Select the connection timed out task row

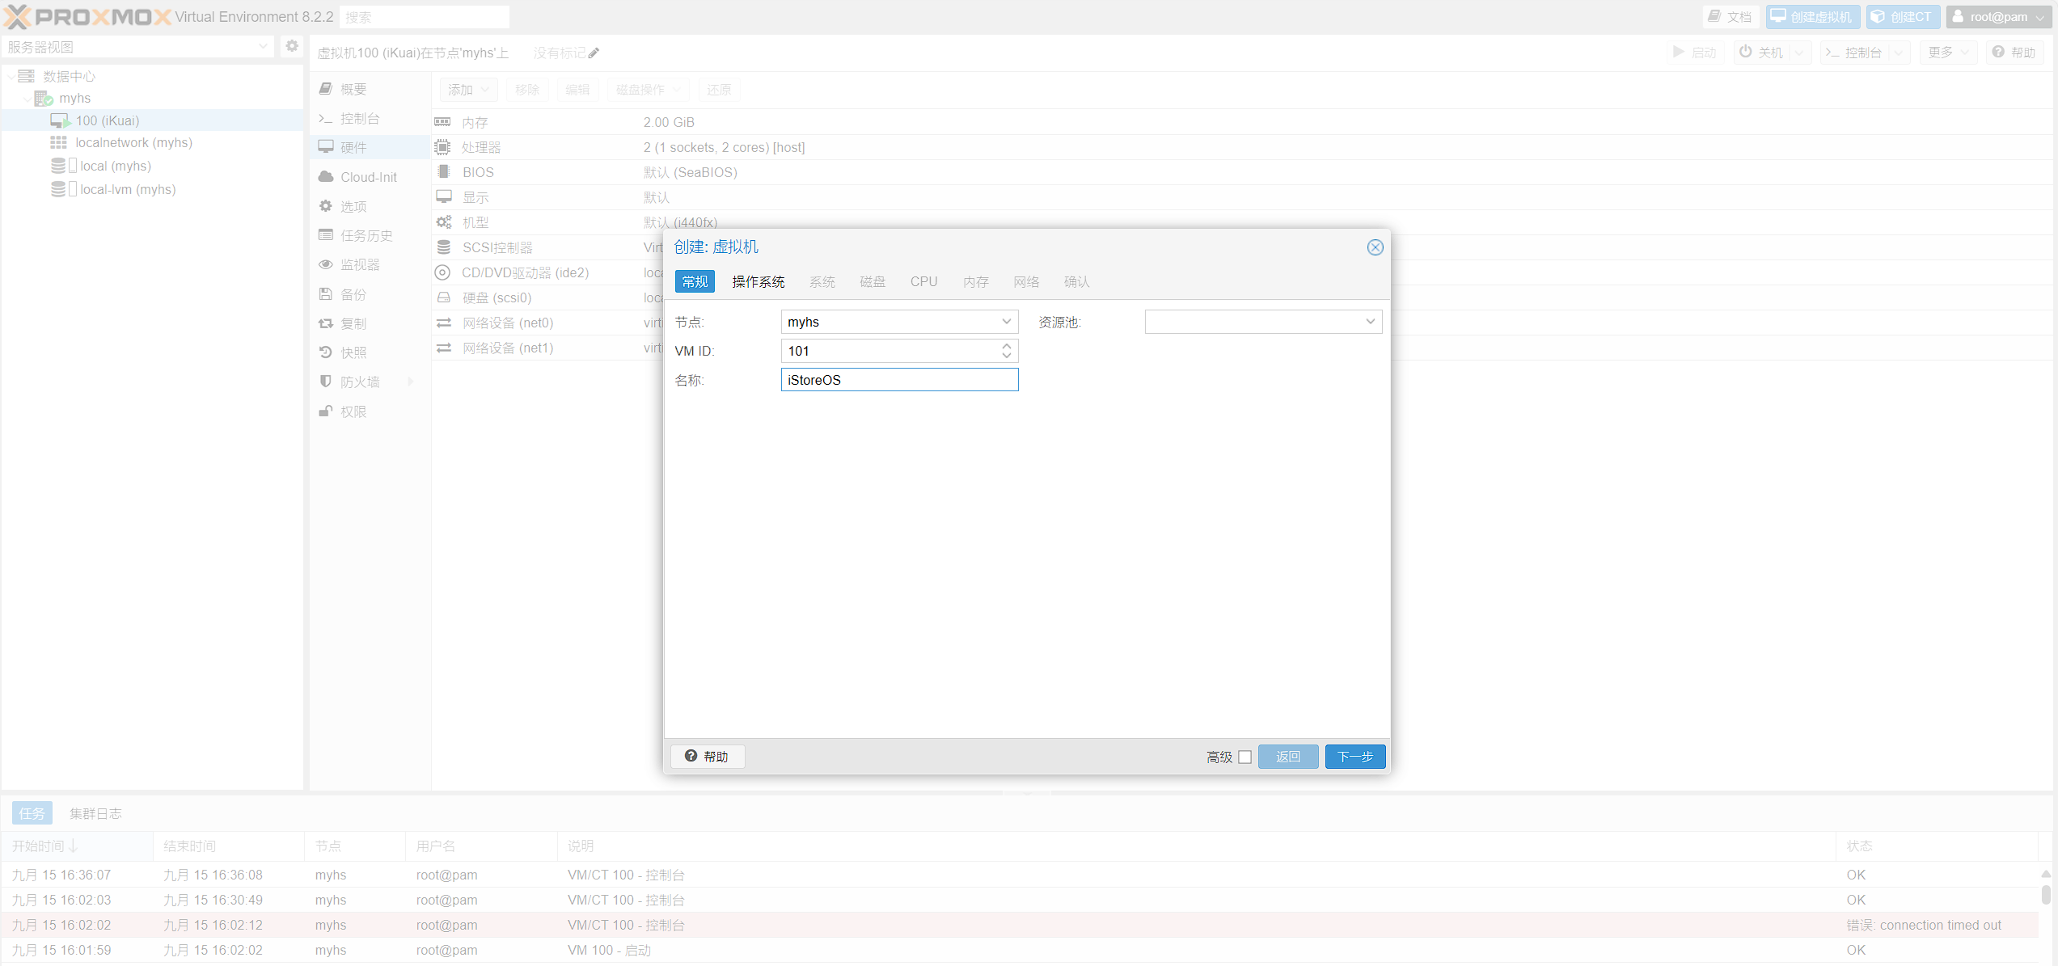pyautogui.click(x=1019, y=926)
